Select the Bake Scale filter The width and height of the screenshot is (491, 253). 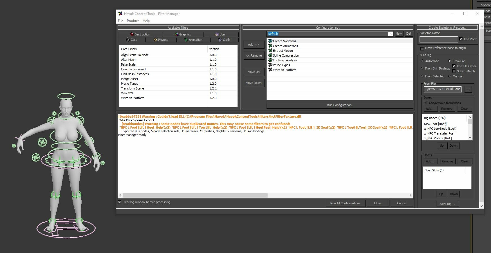tap(128, 64)
